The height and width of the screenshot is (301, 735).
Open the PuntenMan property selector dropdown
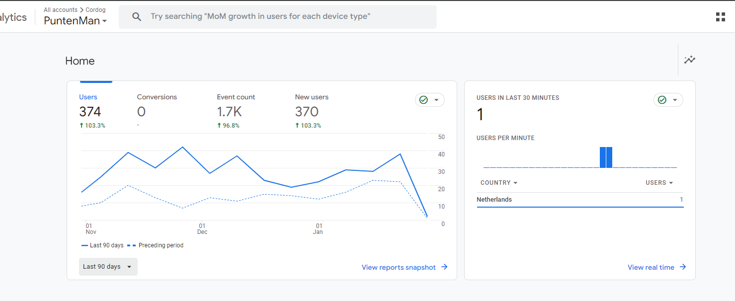click(x=76, y=21)
